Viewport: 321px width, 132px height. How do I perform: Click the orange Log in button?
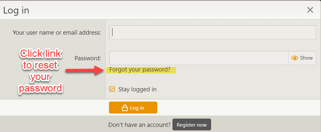(x=133, y=108)
